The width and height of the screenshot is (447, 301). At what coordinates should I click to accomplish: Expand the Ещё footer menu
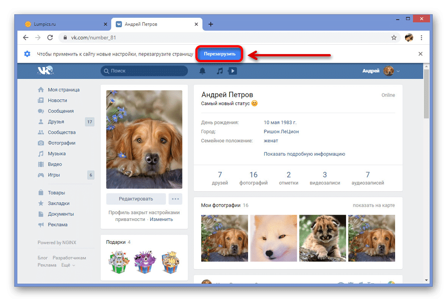coord(68,265)
